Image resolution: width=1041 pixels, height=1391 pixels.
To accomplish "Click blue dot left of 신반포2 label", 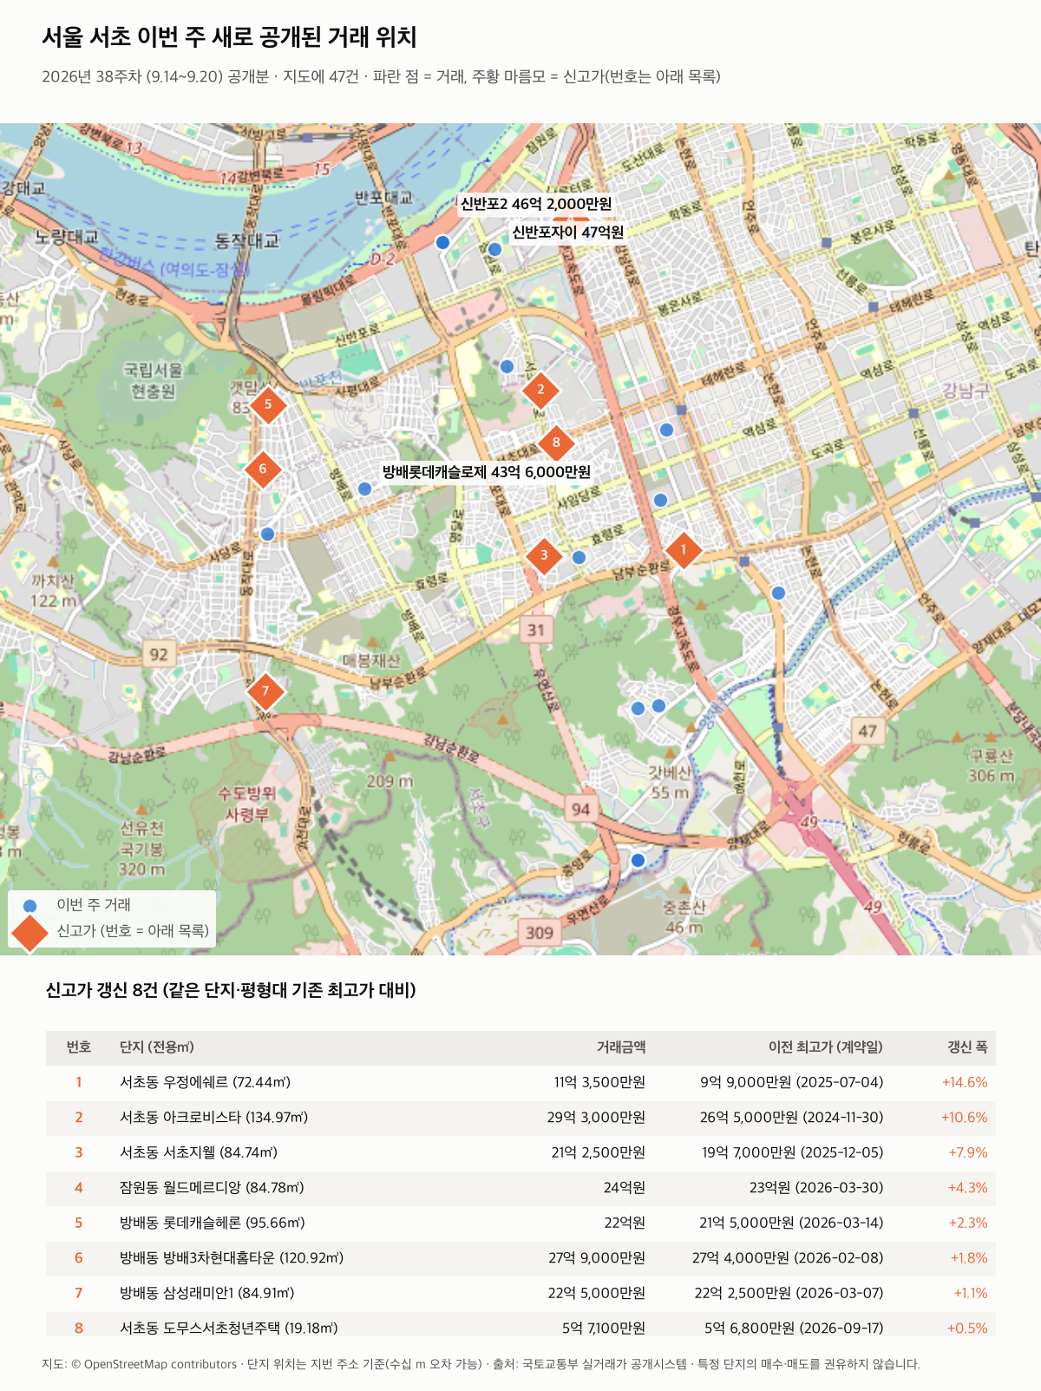I will 442,242.
